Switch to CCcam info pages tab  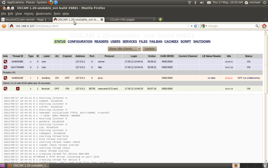131,19
